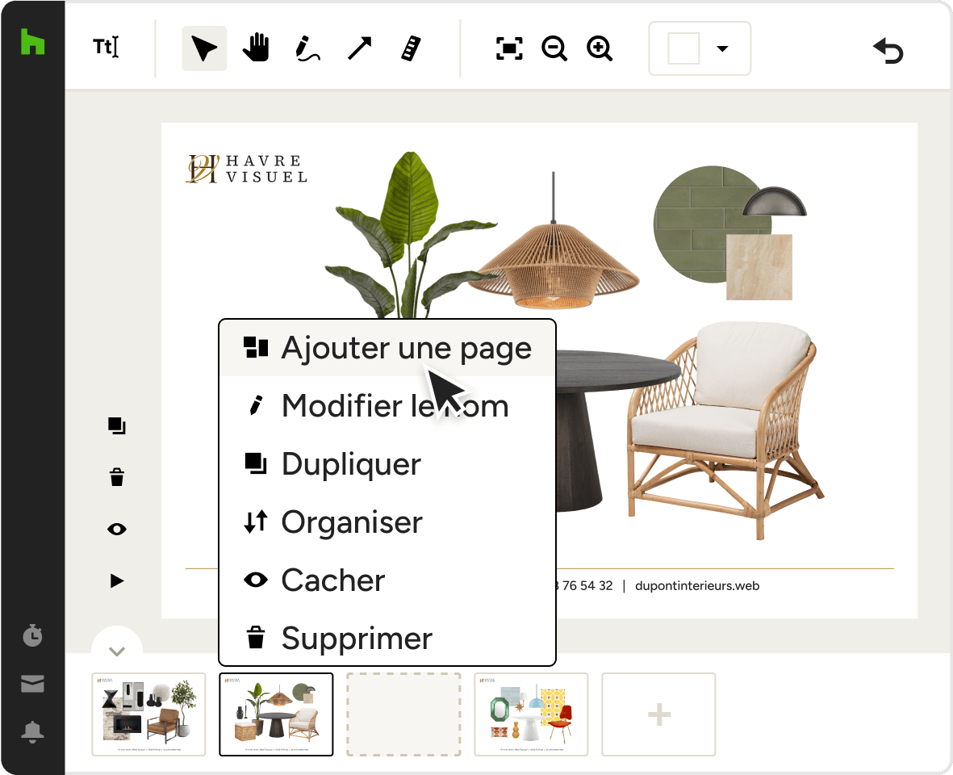
Task: Click the white color swatch box
Action: point(683,48)
